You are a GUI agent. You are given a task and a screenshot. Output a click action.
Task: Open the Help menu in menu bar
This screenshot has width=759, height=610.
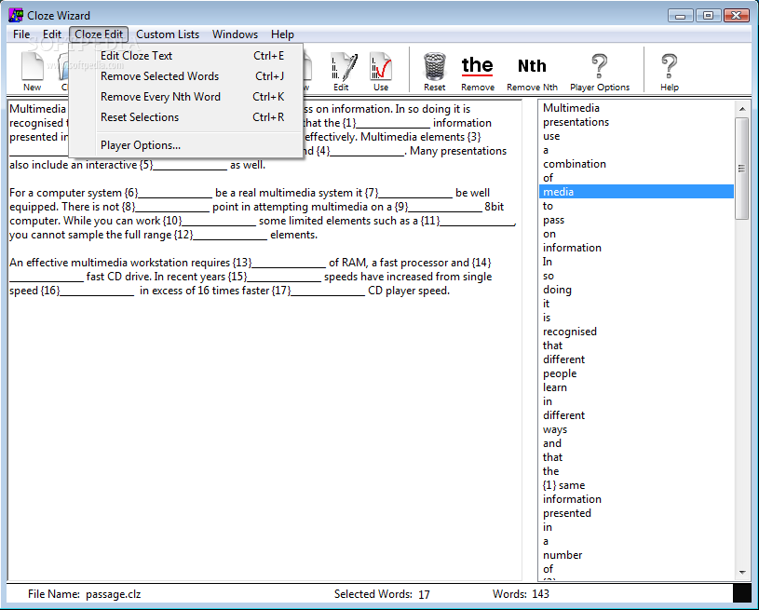pyautogui.click(x=282, y=34)
